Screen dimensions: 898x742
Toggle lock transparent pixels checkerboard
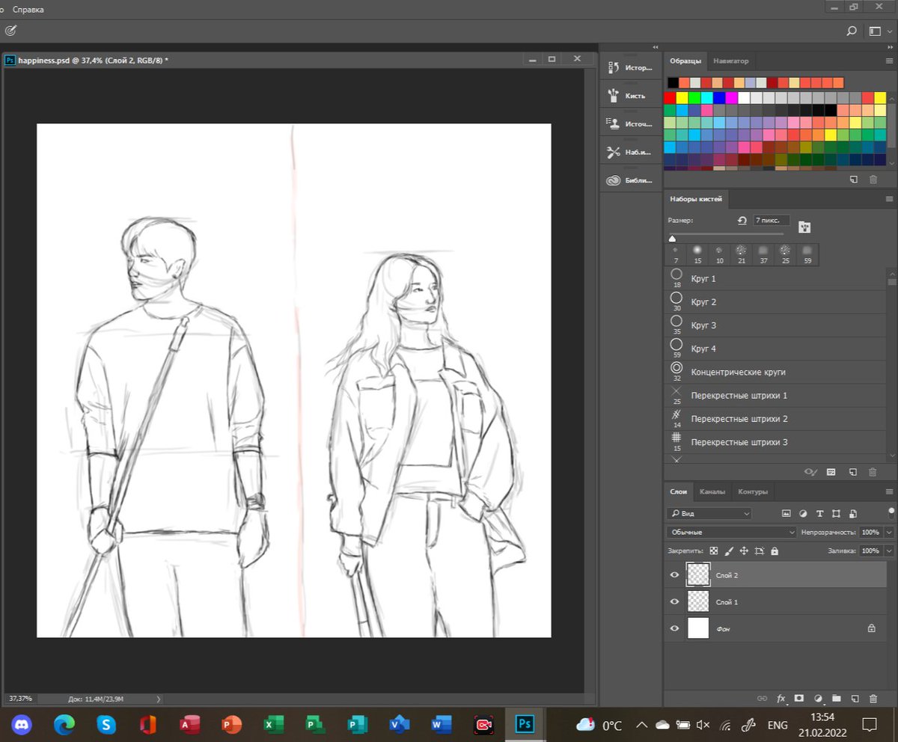714,551
